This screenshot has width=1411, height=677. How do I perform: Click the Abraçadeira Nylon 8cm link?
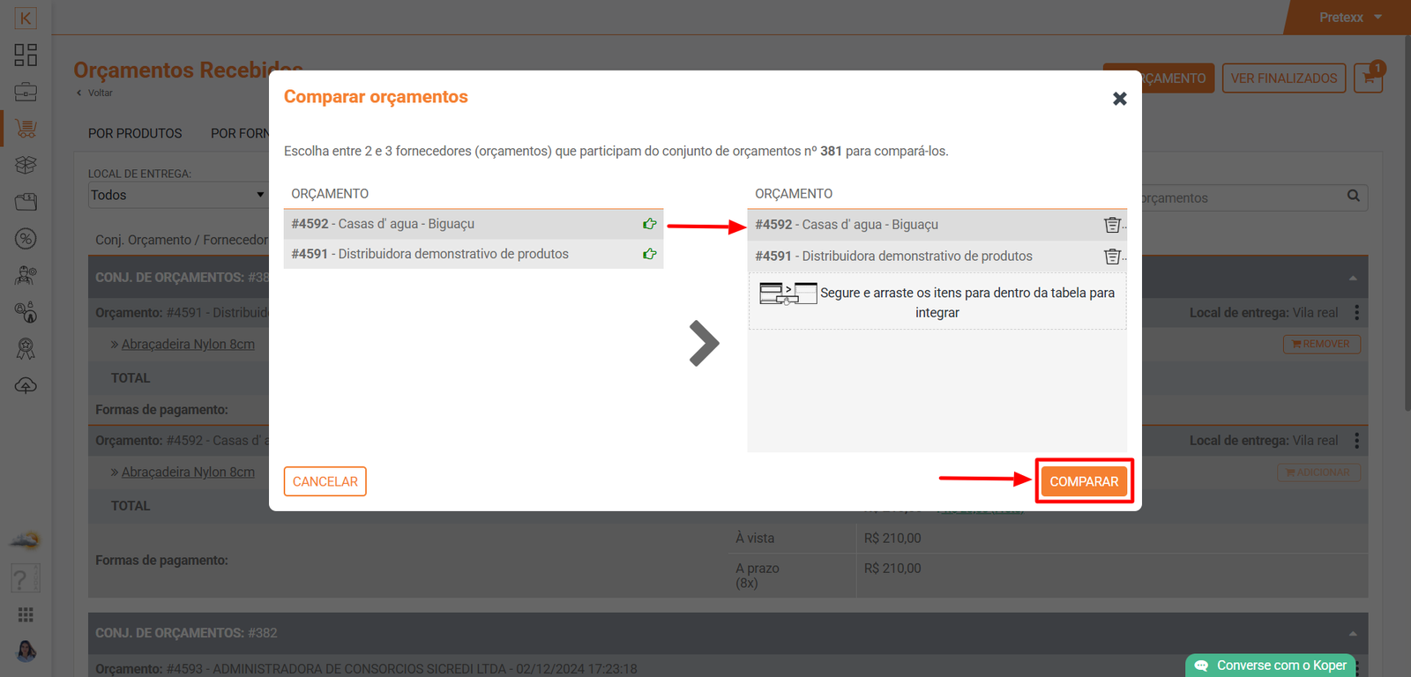click(x=188, y=345)
